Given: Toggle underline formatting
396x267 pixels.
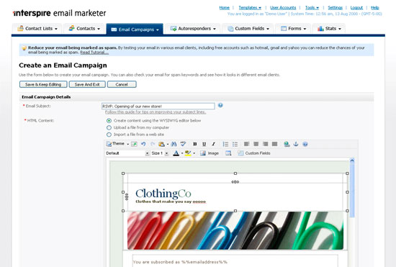Looking at the screenshot, I should coord(204,144).
